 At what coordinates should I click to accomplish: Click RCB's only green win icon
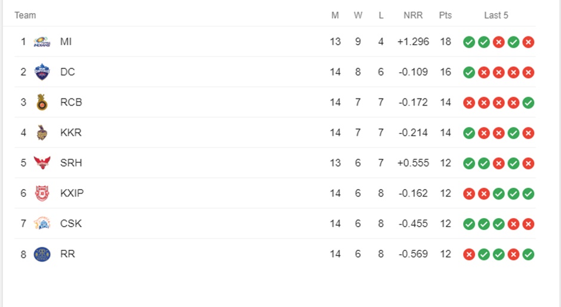click(528, 103)
